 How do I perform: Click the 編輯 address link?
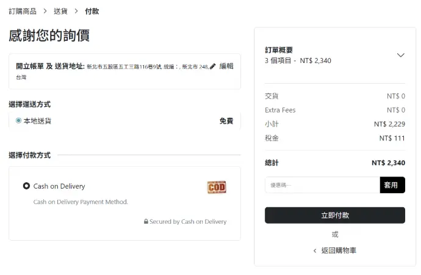coord(226,66)
